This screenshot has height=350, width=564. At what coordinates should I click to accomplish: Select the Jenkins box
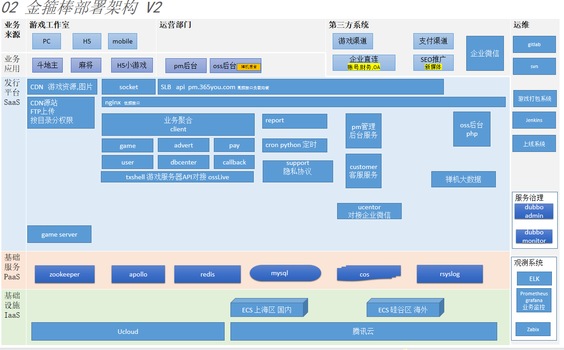534,120
